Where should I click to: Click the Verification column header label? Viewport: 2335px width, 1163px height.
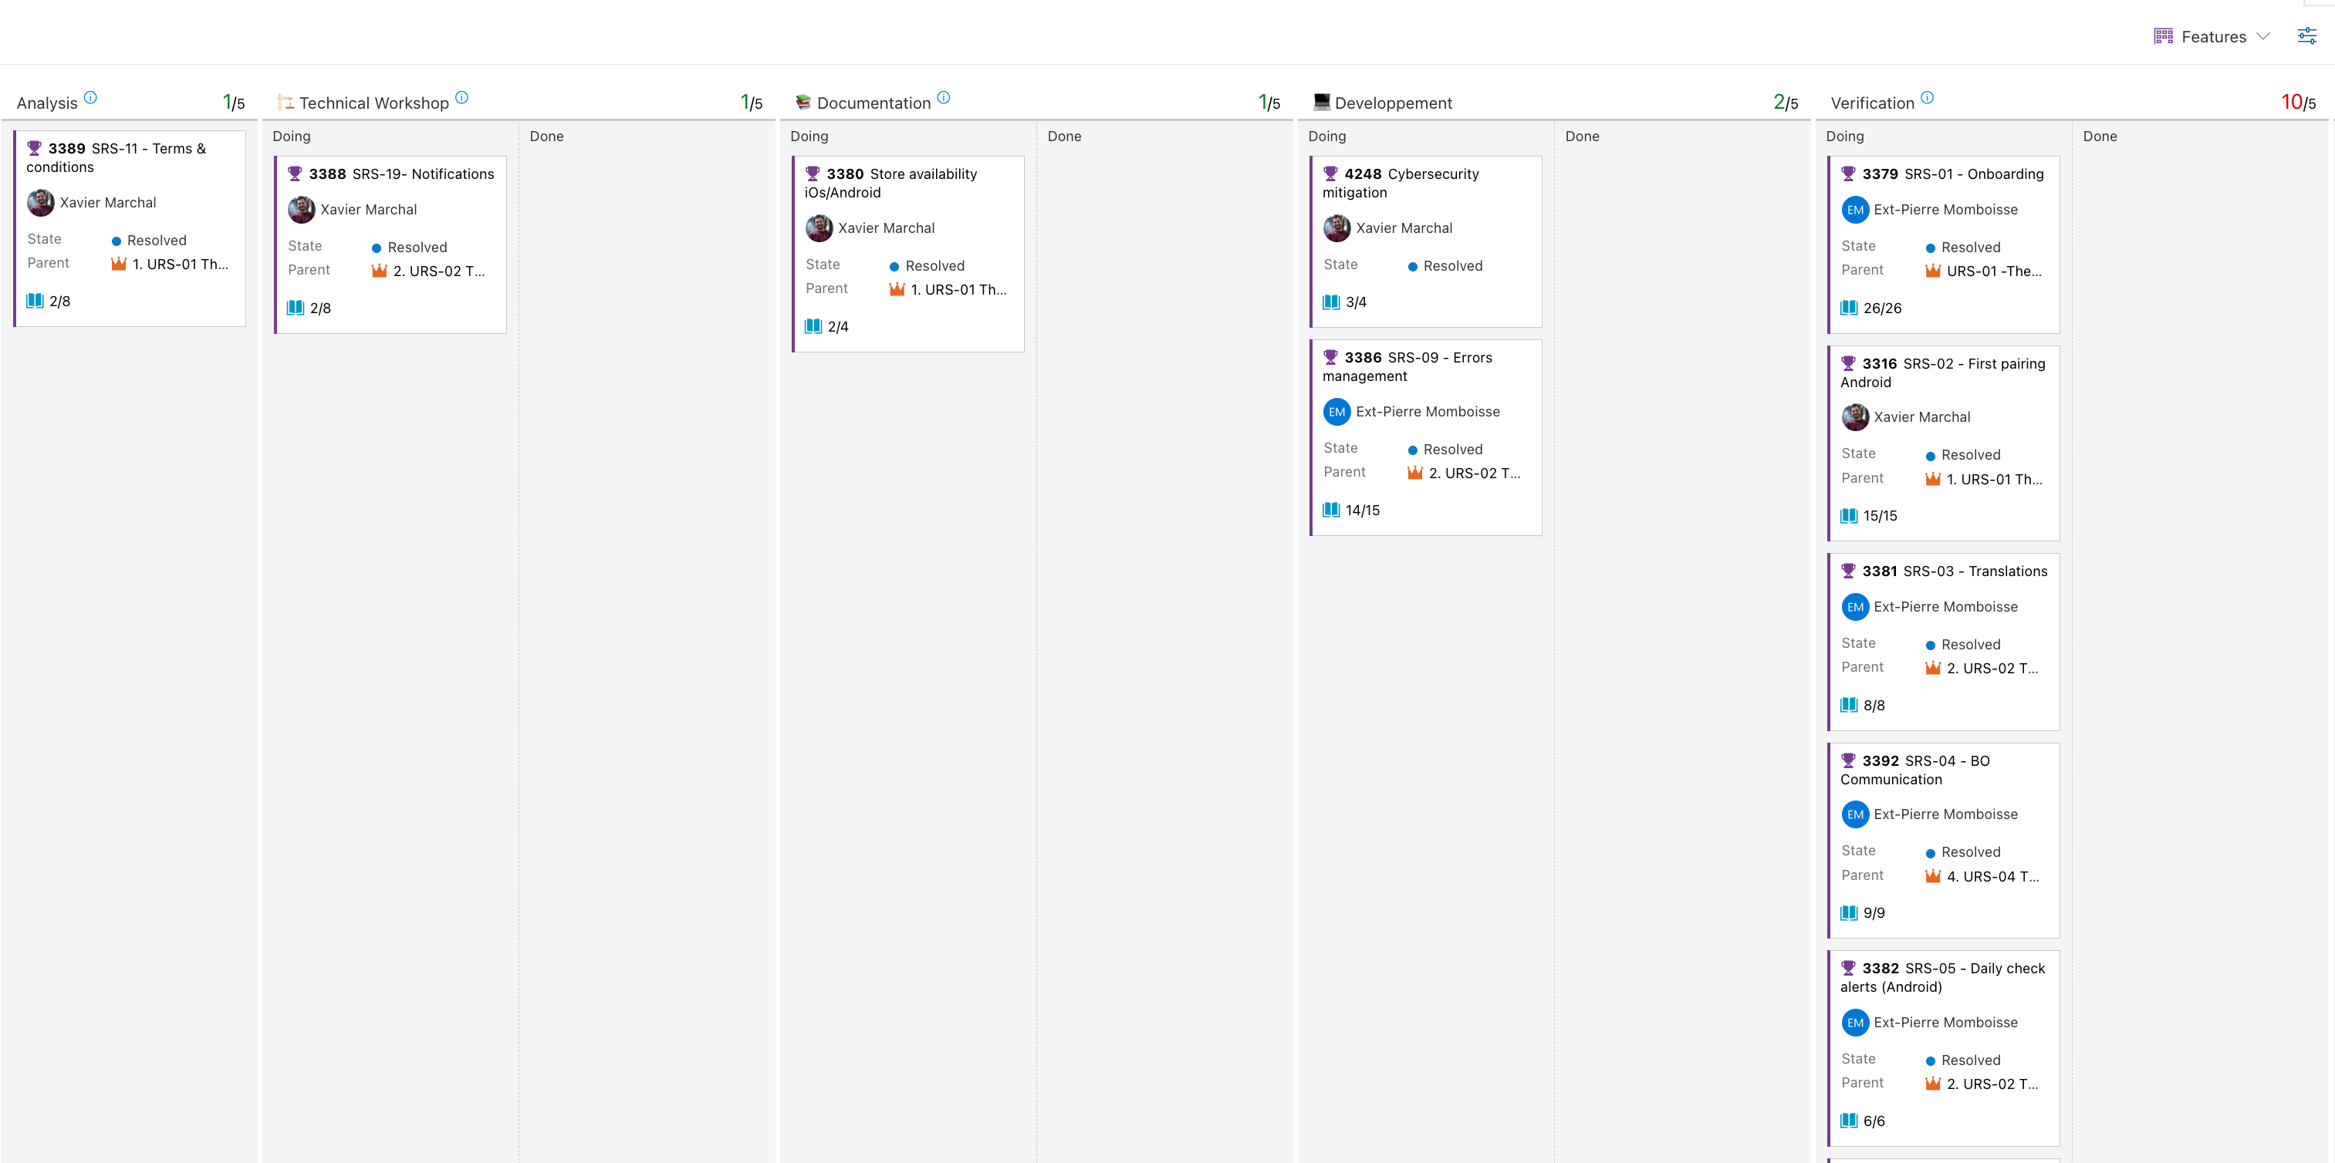pyautogui.click(x=1871, y=103)
